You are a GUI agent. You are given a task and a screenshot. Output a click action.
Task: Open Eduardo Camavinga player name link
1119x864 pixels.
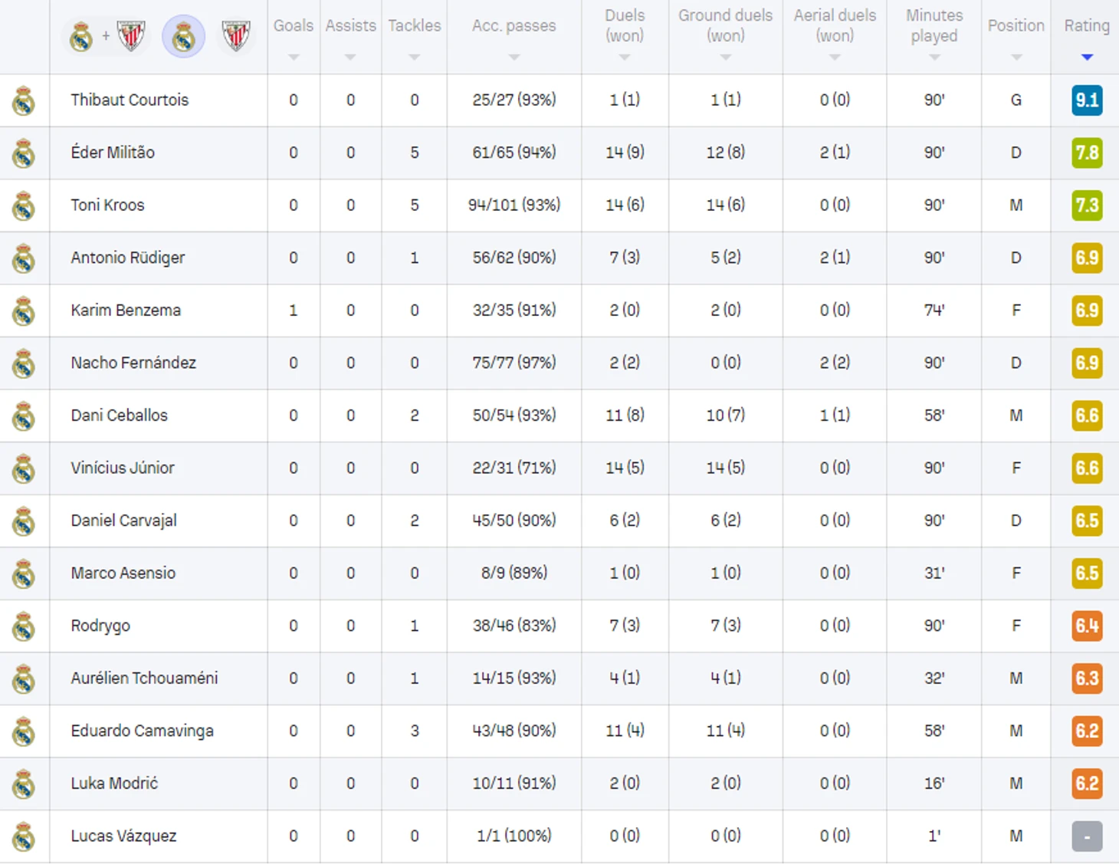(x=142, y=731)
